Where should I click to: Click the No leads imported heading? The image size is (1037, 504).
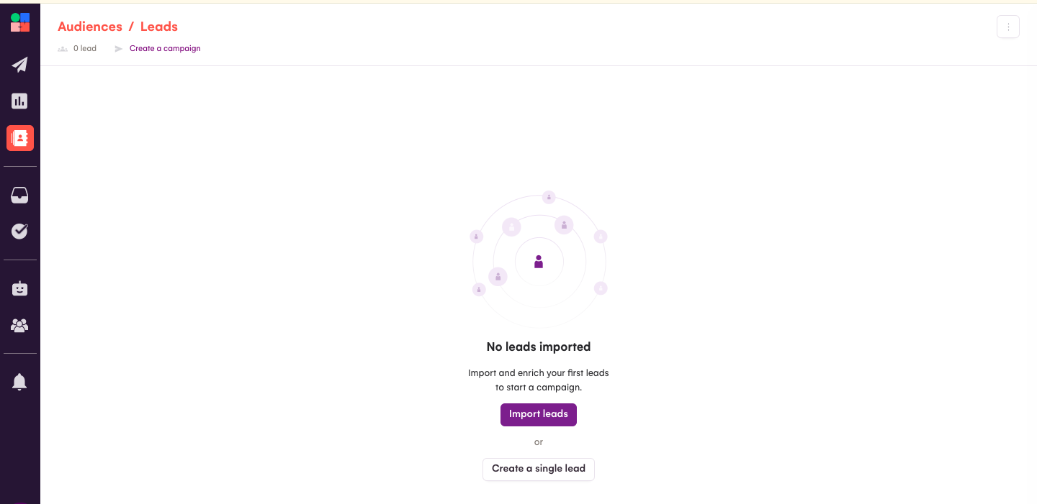tap(539, 347)
